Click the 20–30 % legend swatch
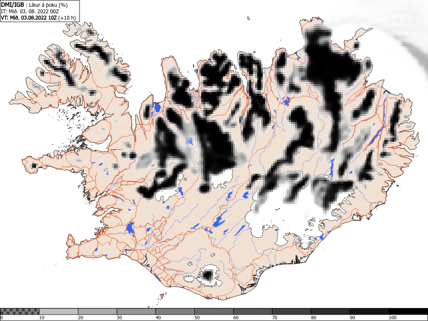 98,312
